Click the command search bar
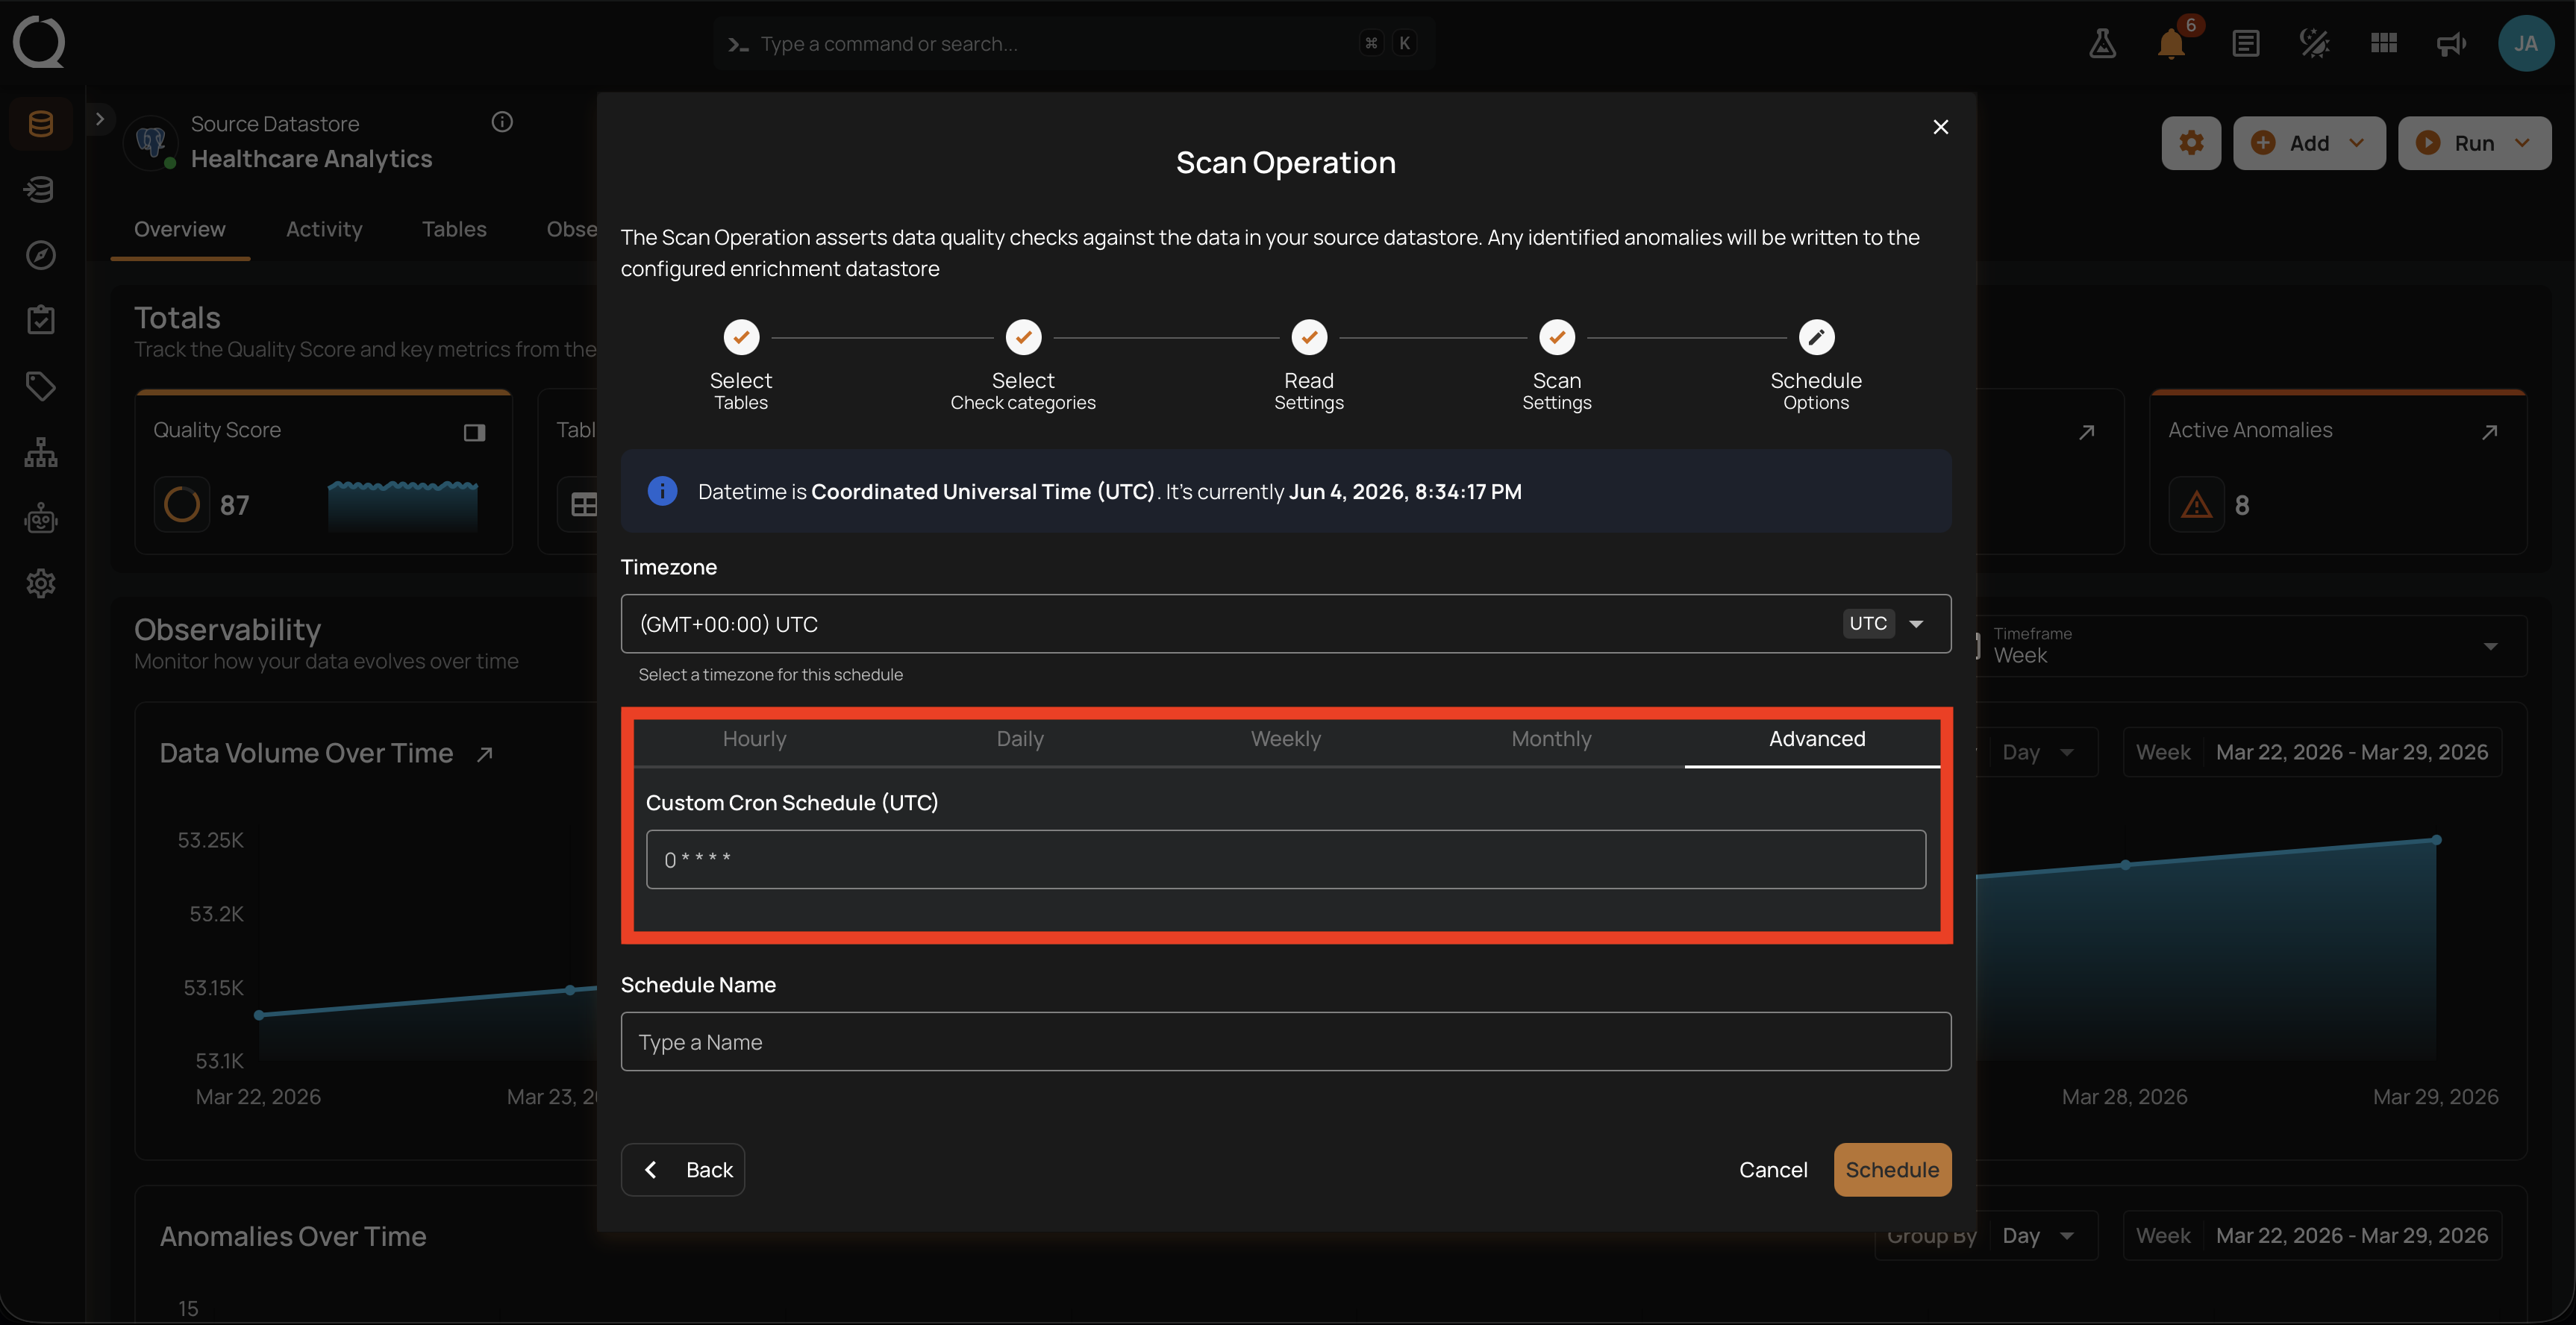 coord(1075,43)
